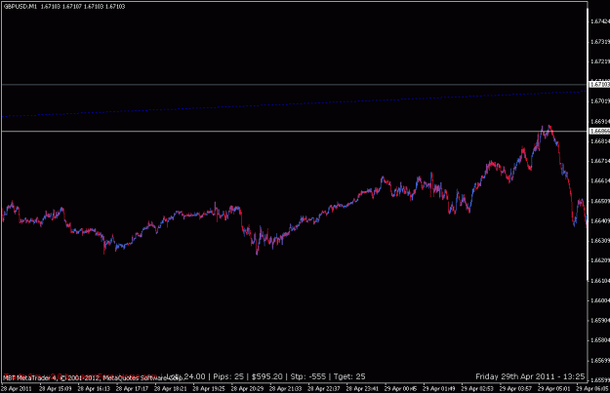The width and height of the screenshot is (610, 393).
Task: Click the 1.67103 highlighted price label
Action: [599, 84]
